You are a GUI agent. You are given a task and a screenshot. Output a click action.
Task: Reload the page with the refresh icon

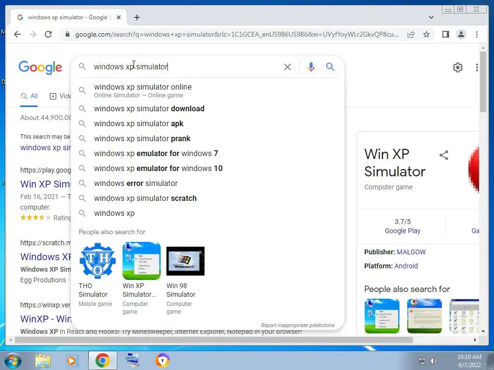click(48, 34)
